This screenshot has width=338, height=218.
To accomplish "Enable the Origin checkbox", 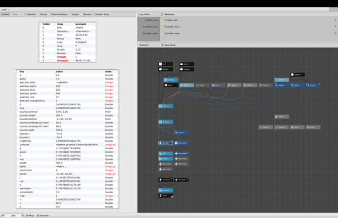I will pos(70,15).
